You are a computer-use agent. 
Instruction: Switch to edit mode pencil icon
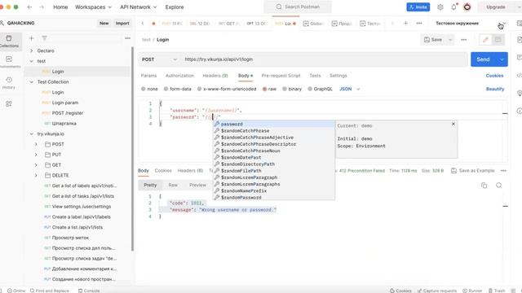[485, 40]
